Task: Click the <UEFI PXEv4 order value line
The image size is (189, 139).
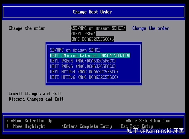Action: click(x=83, y=34)
